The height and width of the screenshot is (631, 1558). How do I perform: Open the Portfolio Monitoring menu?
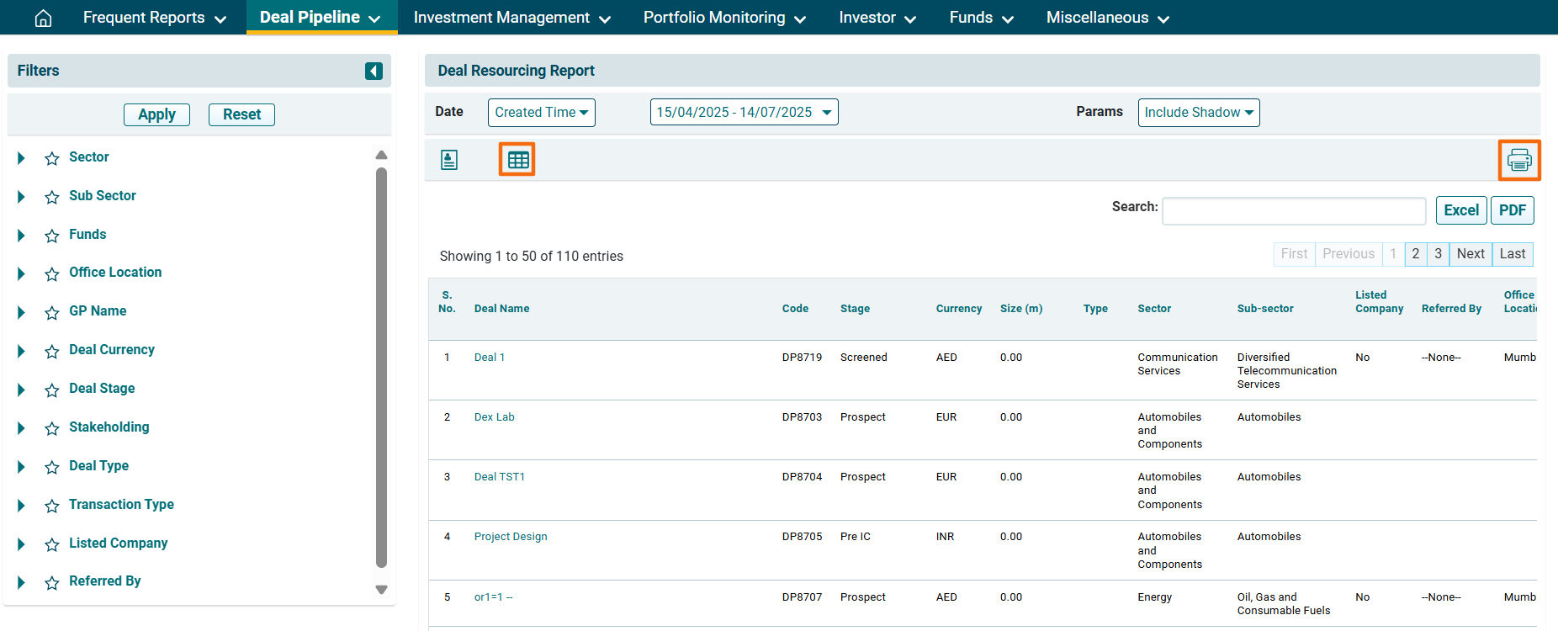[x=723, y=18]
